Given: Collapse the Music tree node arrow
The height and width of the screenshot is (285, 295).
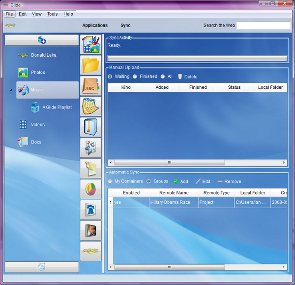Looking at the screenshot, I should pyautogui.click(x=11, y=91).
